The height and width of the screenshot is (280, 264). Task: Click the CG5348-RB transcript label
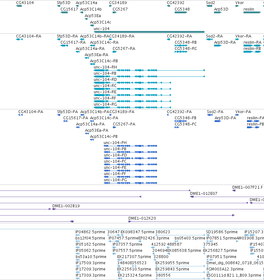(x=186, y=42)
